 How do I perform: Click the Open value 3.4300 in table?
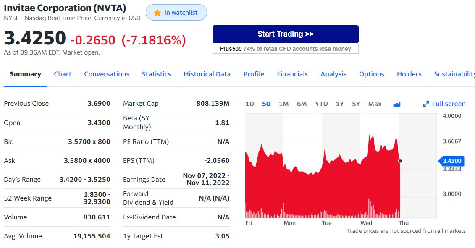(99, 123)
